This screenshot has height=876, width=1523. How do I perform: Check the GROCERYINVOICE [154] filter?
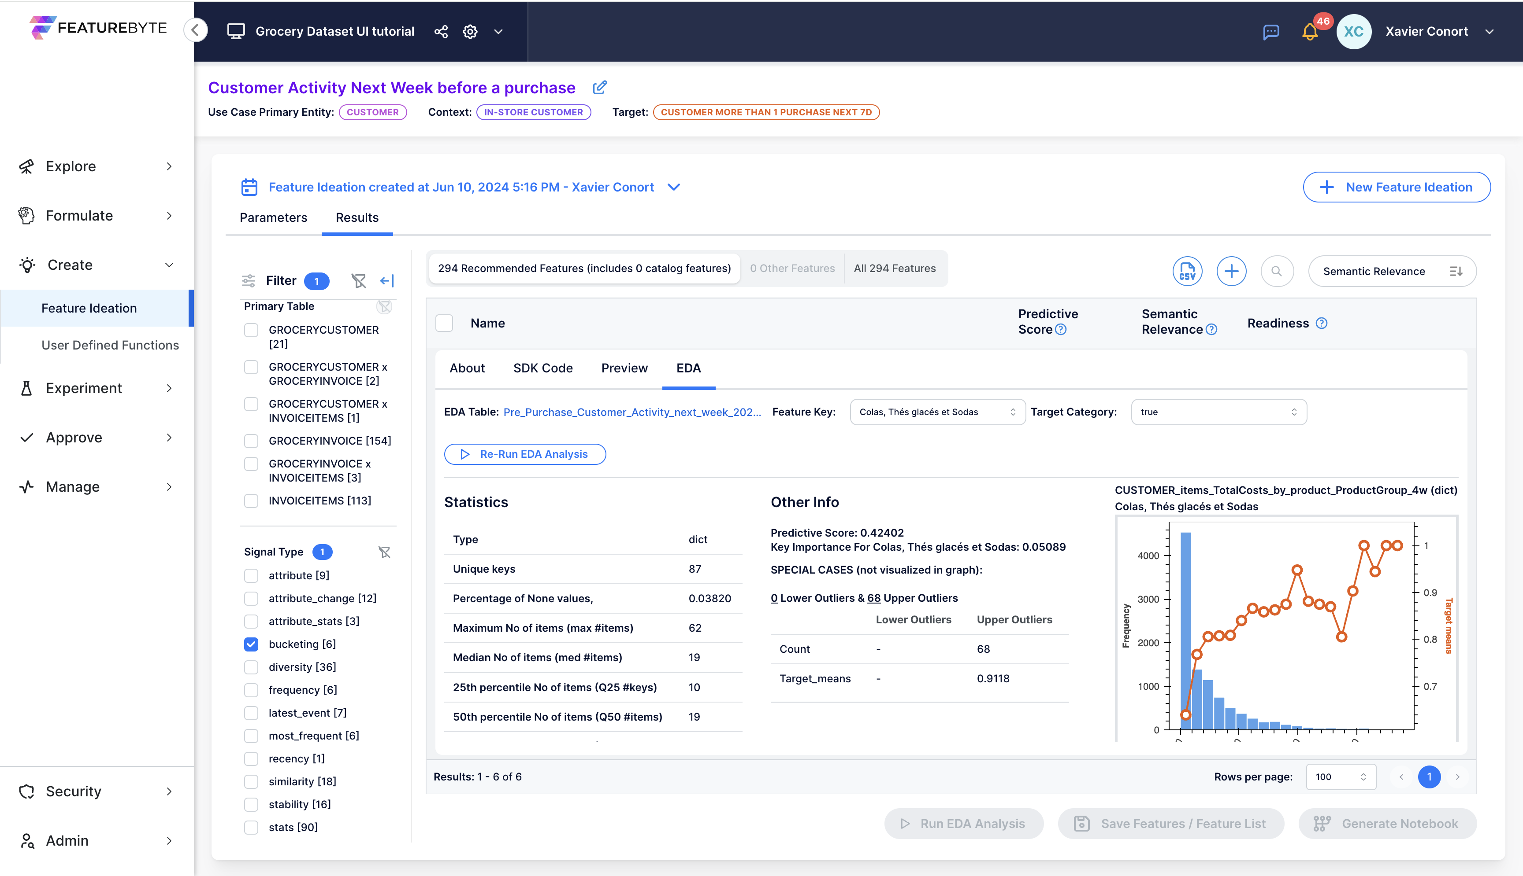pos(251,440)
